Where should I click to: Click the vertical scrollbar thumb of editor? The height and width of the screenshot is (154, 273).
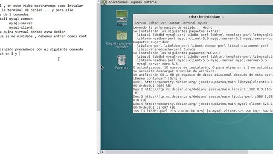click(99, 57)
